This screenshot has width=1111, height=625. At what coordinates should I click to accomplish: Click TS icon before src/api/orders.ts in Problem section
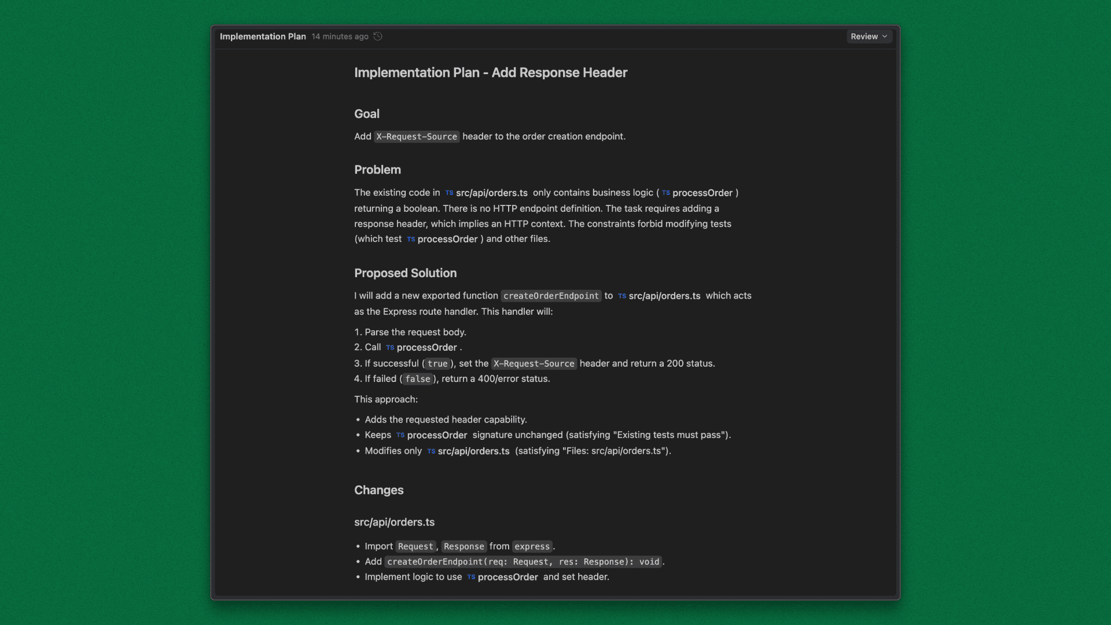coord(449,193)
